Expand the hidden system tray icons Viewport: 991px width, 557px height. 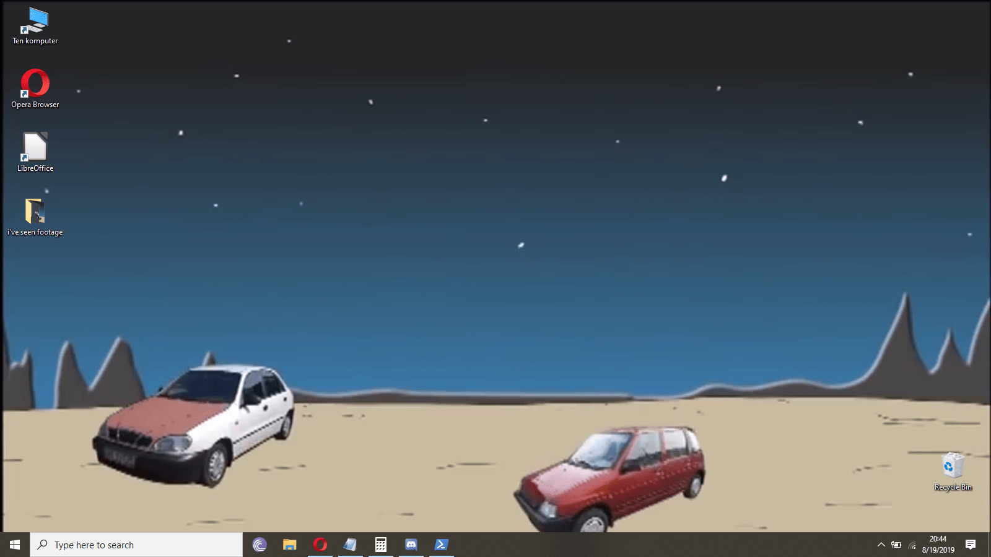(881, 545)
